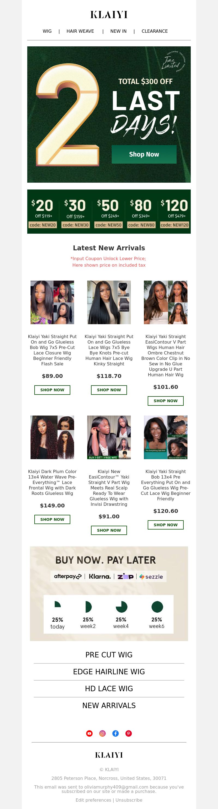This screenshot has height=809, width=218.
Task: Click the code NEW50 coupon label
Action: tap(108, 225)
